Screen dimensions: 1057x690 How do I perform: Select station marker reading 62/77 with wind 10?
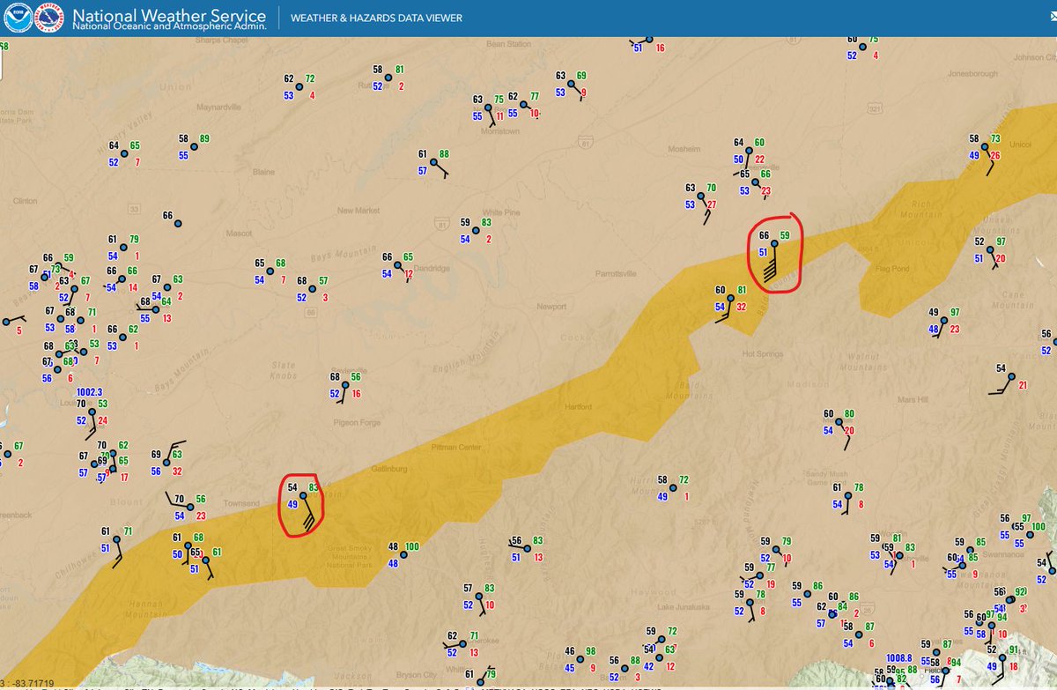click(523, 105)
